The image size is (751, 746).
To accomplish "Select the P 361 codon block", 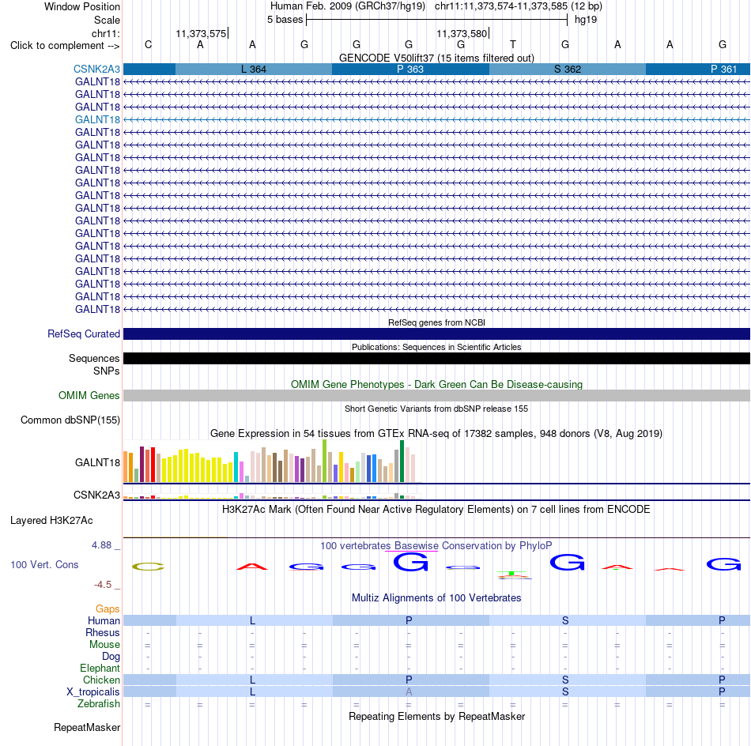I will click(x=698, y=69).
